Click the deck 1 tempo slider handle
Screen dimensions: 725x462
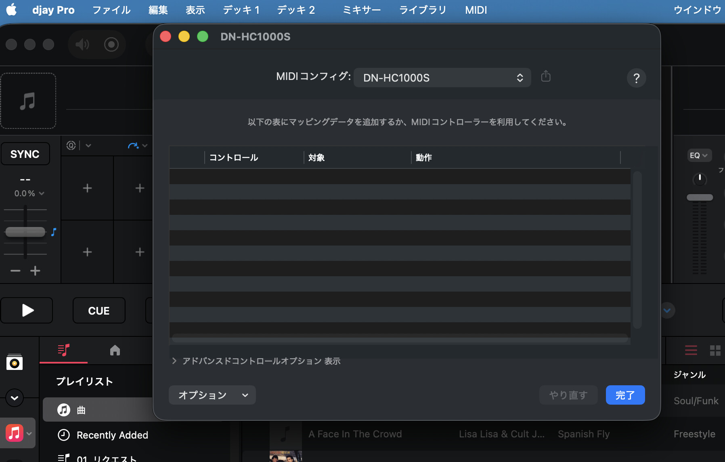(25, 232)
